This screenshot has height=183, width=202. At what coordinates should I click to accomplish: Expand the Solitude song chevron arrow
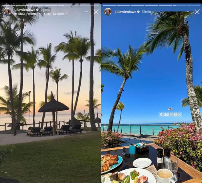(66, 14)
